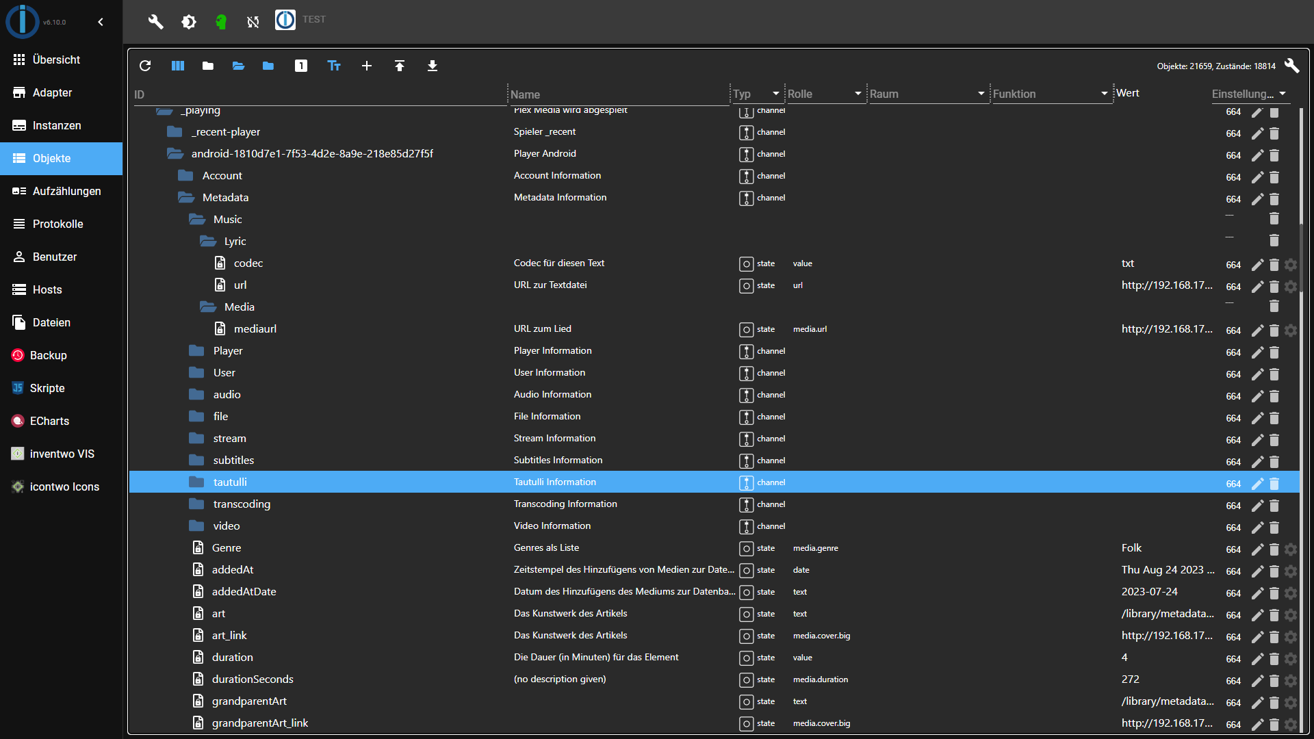Viewport: 1314px width, 739px height.
Task: Click the ID filter input field
Action: click(315, 94)
